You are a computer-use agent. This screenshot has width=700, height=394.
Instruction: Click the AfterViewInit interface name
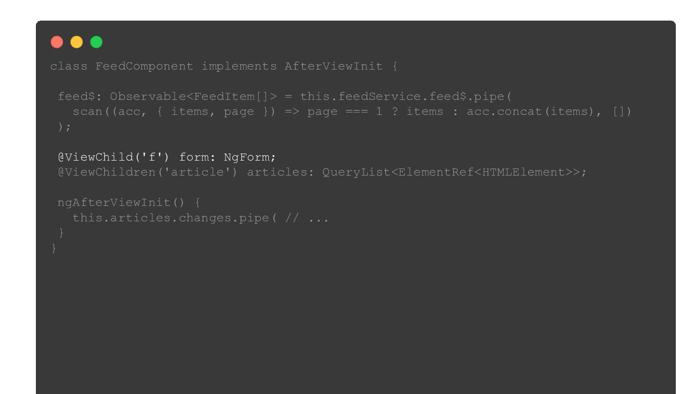[x=333, y=66]
